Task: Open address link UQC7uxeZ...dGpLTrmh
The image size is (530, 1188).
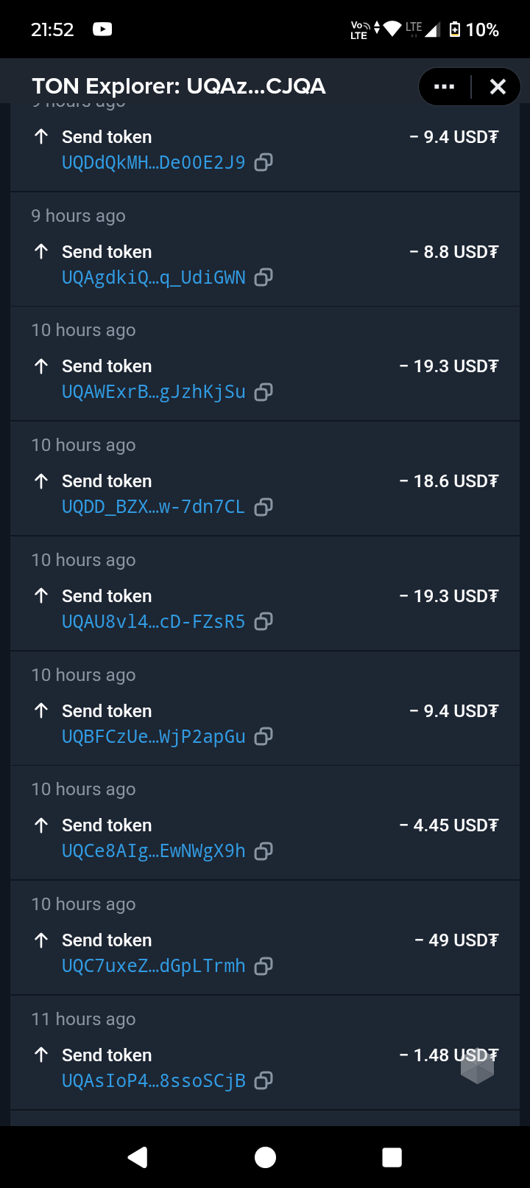Action: point(153,966)
